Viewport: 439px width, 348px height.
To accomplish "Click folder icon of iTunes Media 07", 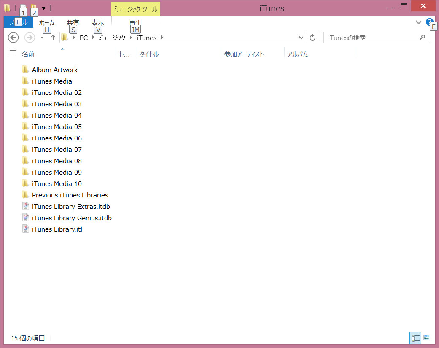I will pos(25,149).
